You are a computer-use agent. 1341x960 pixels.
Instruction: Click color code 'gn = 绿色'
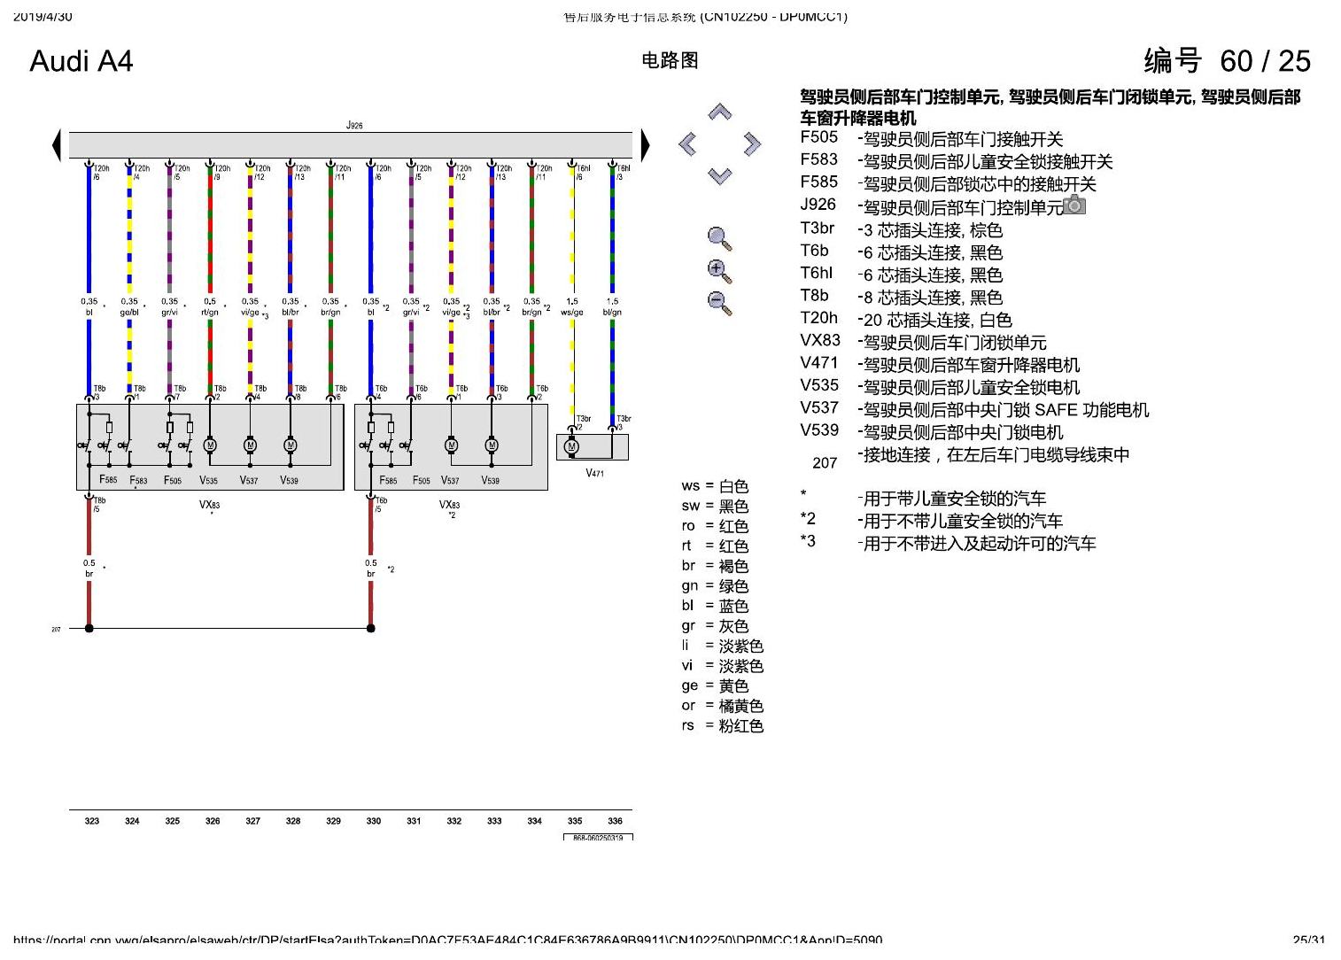pos(715,585)
